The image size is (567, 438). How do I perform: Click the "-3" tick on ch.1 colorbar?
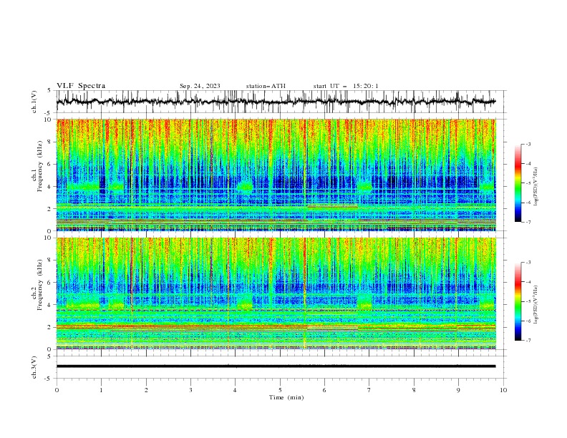pyautogui.click(x=528, y=144)
